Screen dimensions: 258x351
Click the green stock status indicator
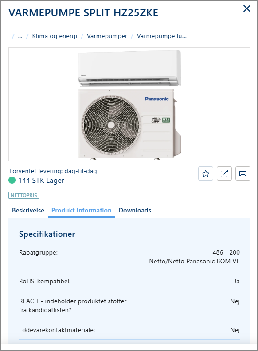12,180
